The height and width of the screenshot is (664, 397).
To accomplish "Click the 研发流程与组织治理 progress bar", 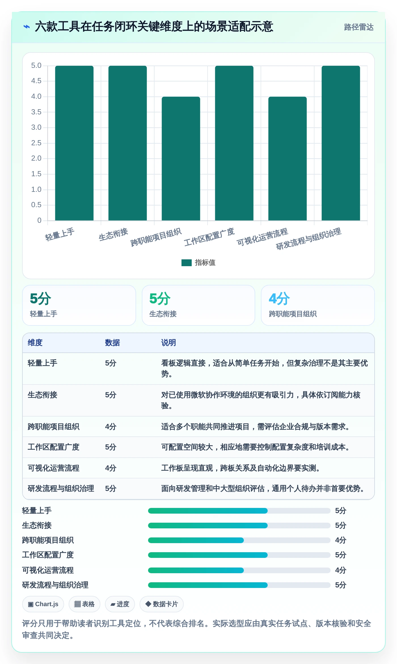I will click(x=239, y=585).
